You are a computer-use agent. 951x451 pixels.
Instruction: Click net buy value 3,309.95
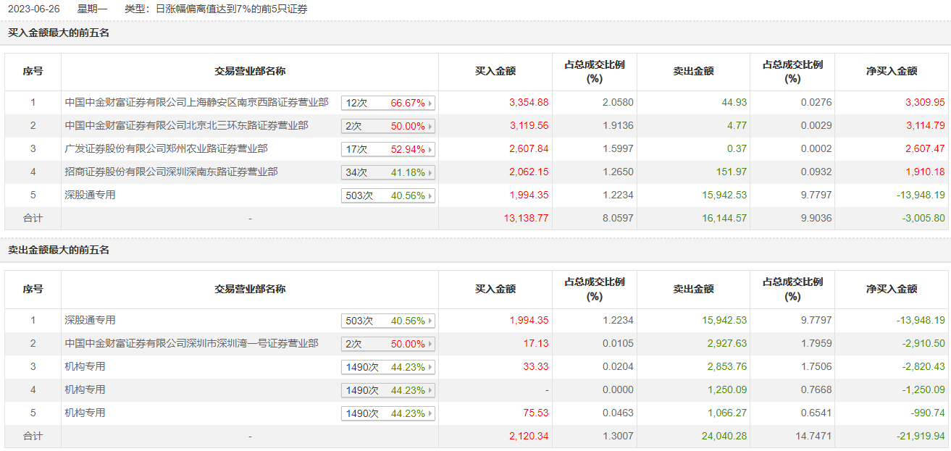[x=925, y=103]
